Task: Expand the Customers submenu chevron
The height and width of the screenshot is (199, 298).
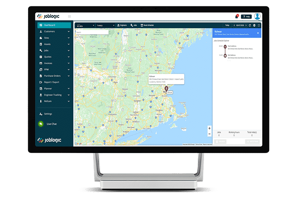Action: (69, 32)
